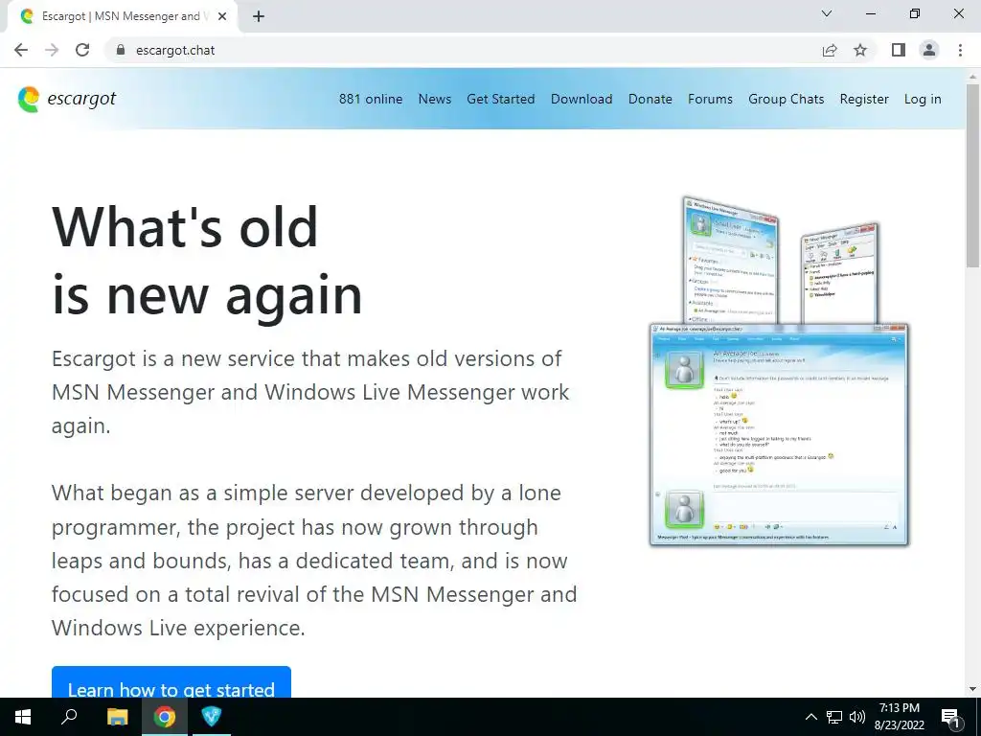This screenshot has height=736, width=981.
Task: Click the padlock site info icon
Action: (121, 50)
